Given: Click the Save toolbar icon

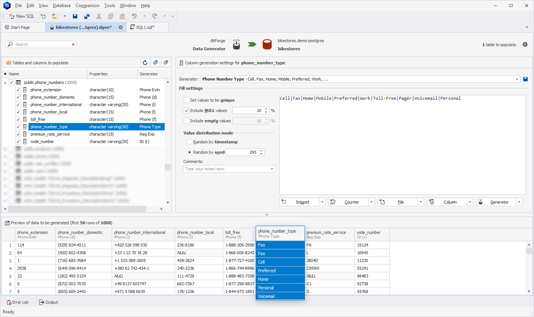Looking at the screenshot, I should click(75, 16).
